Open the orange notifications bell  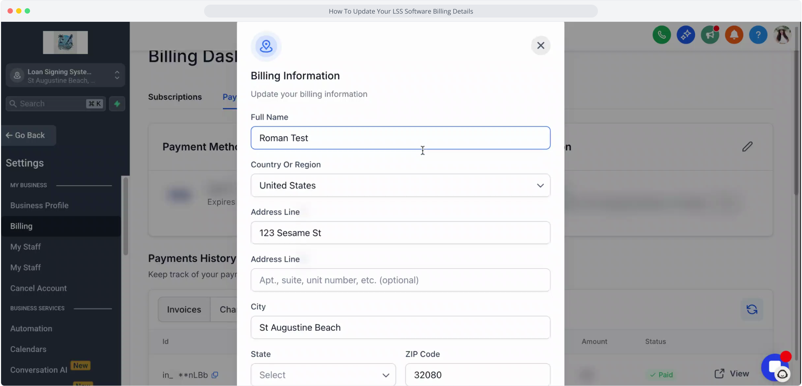pos(734,35)
